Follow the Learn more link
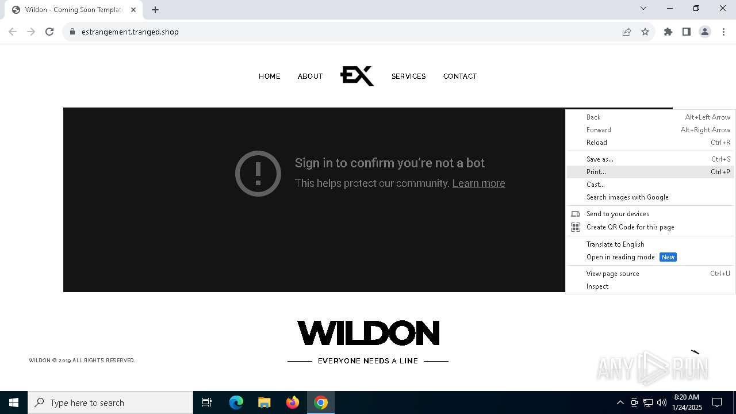This screenshot has width=736, height=414. [x=478, y=183]
